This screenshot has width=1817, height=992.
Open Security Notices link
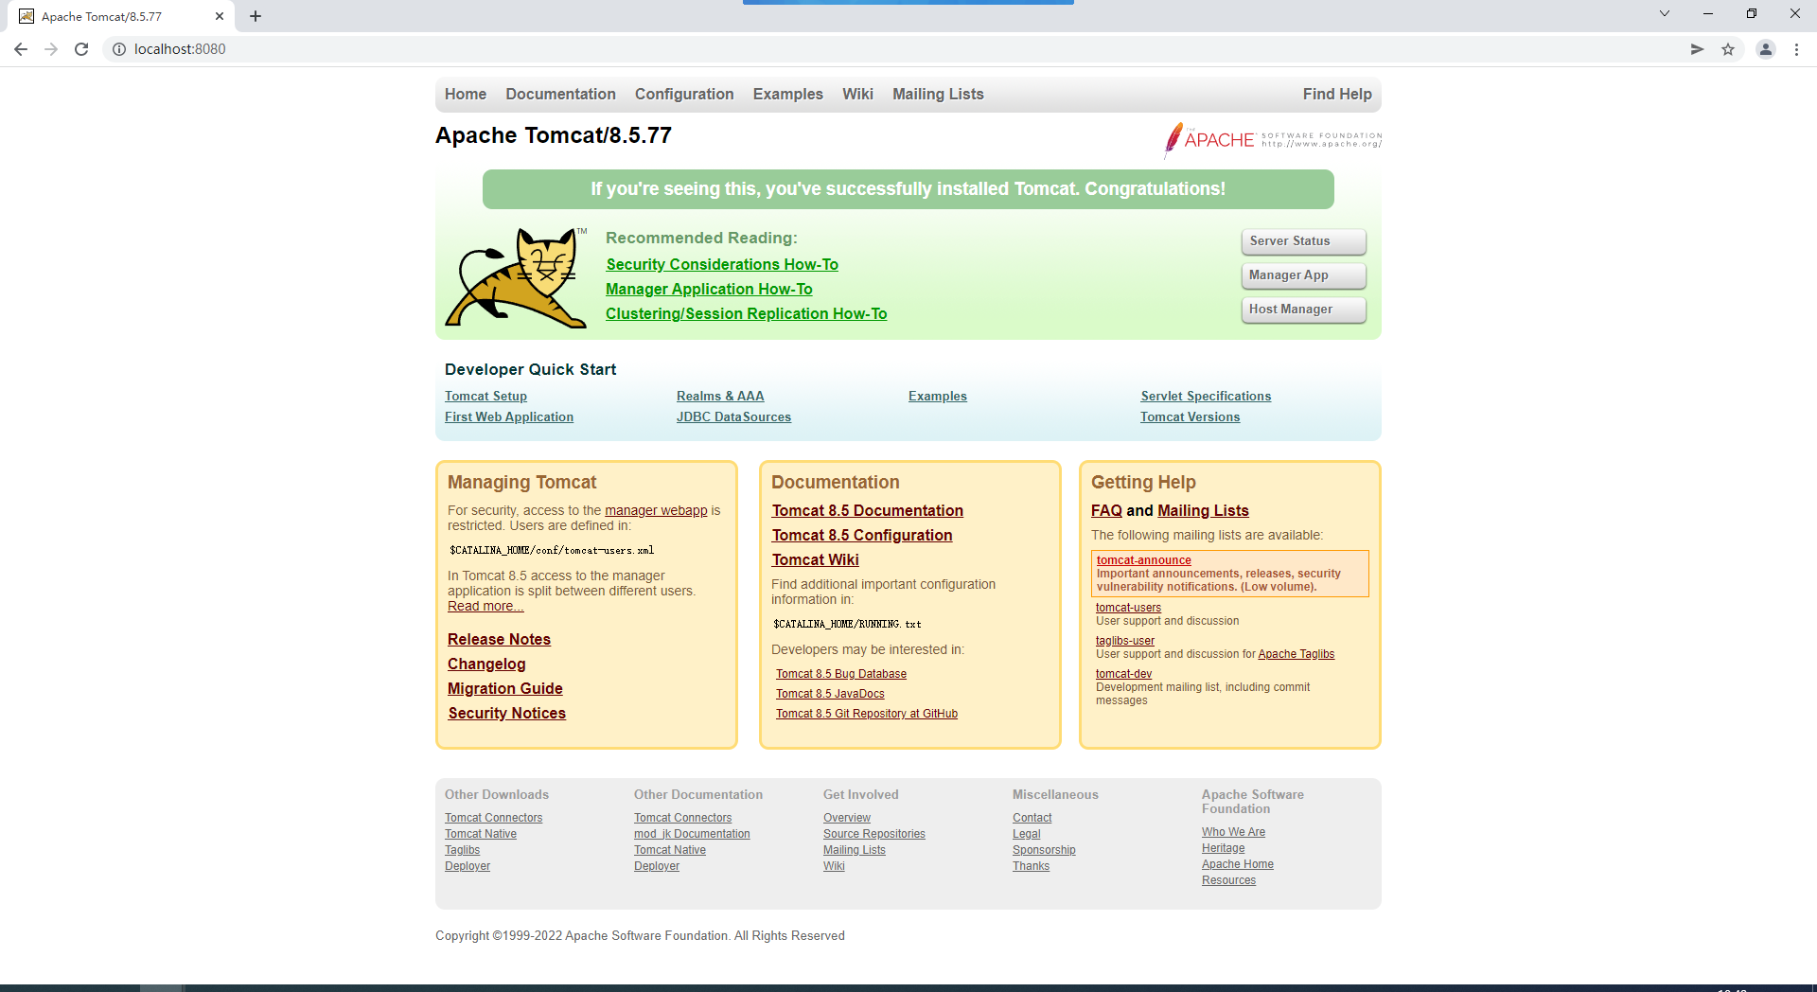506,714
